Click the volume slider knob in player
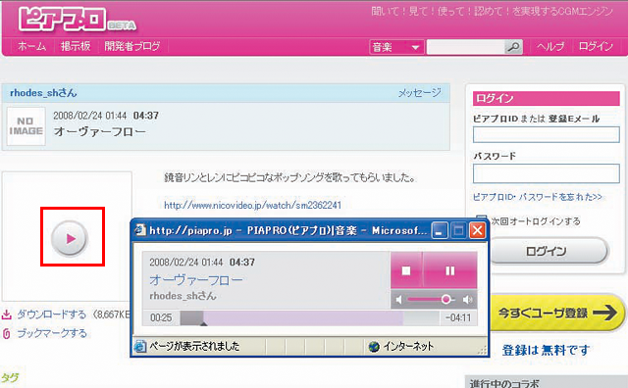Image resolution: width=628 pixels, height=388 pixels. [445, 299]
